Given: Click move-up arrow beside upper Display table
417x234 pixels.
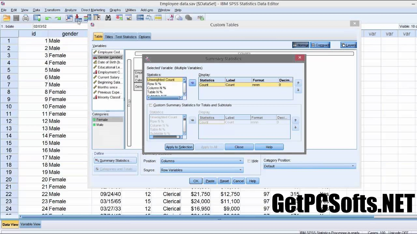Looking at the screenshot, I should (x=298, y=83).
